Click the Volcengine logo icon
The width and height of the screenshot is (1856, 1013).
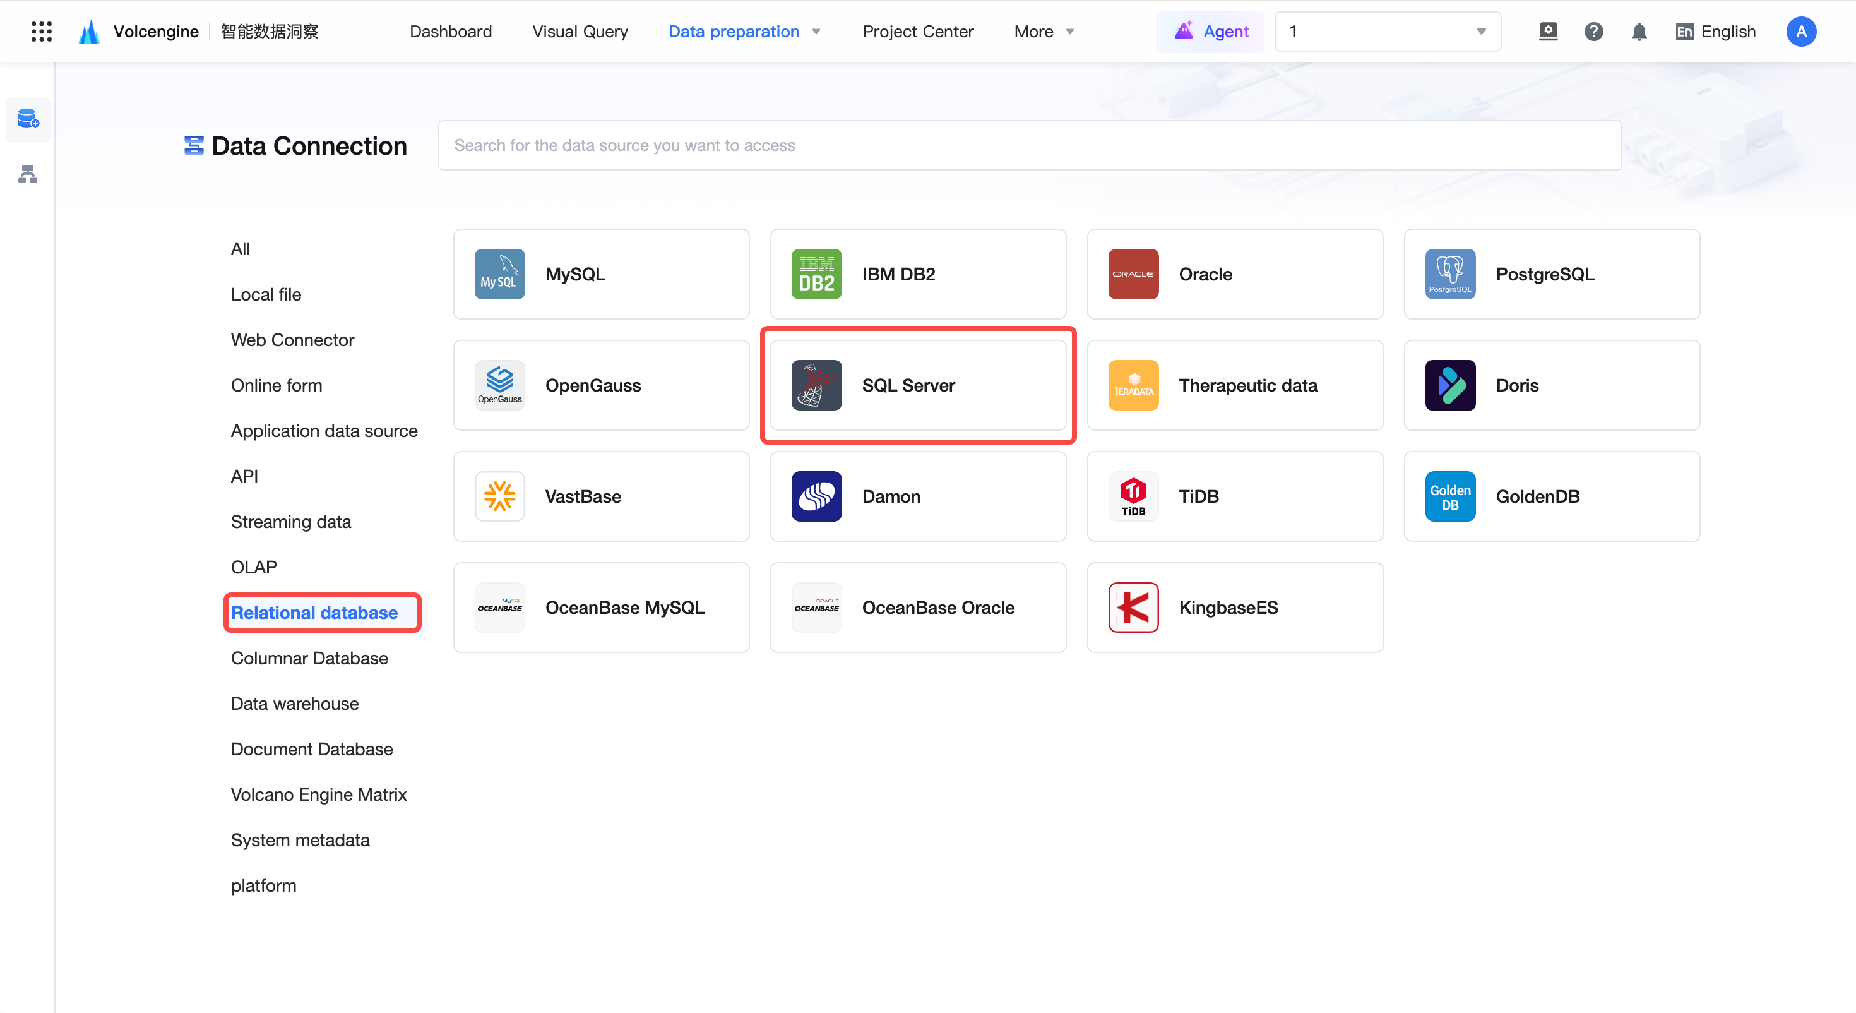(x=88, y=32)
